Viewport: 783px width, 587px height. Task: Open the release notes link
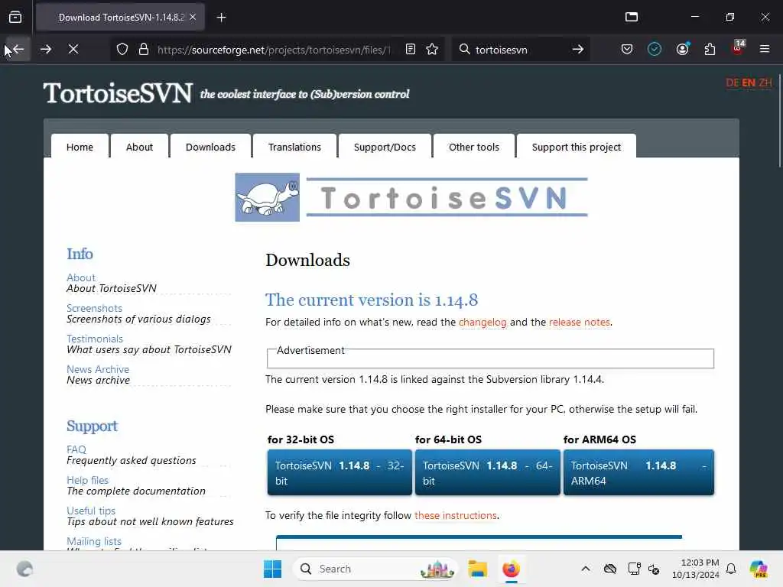580,322
